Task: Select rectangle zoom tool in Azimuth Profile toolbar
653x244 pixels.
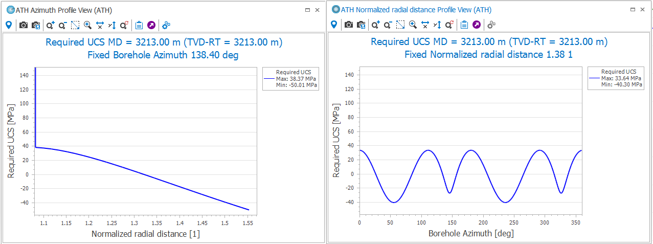Action: (x=75, y=25)
